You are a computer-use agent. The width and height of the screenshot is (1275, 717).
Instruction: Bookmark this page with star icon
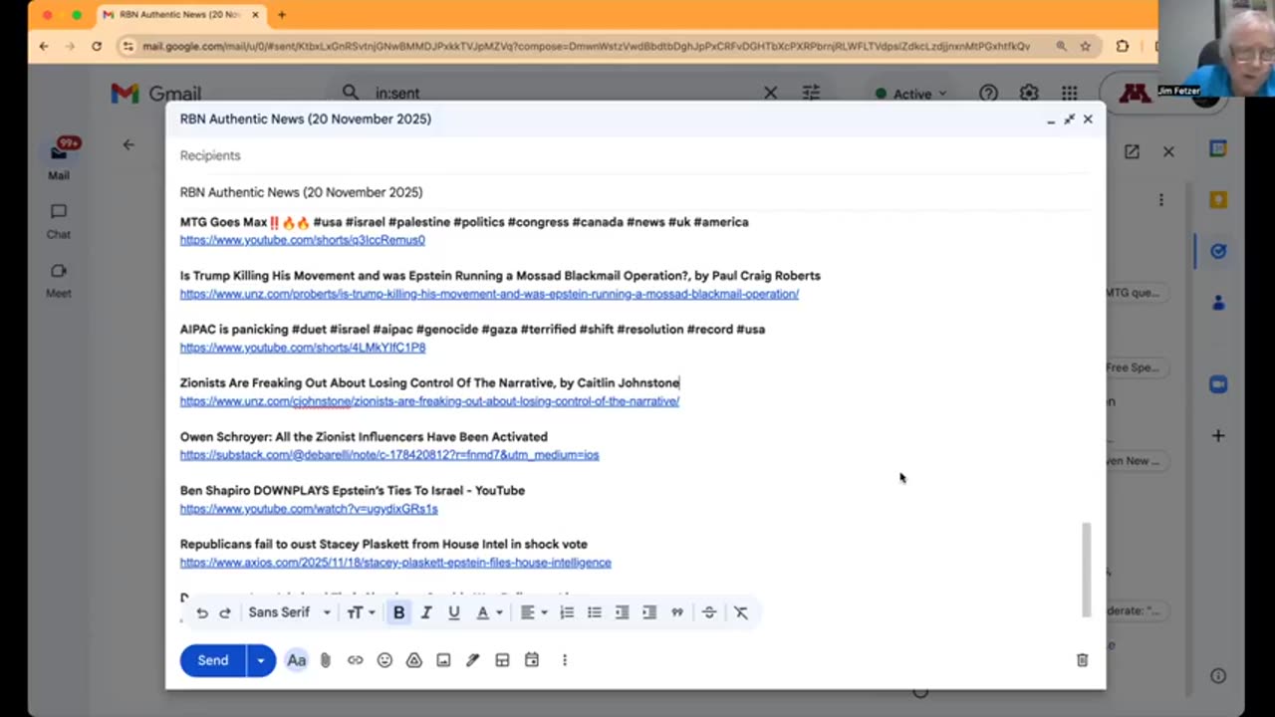[1086, 46]
